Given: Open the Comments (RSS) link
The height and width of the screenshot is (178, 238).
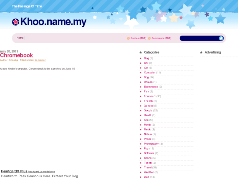Looking at the screenshot, I should 161,38.
